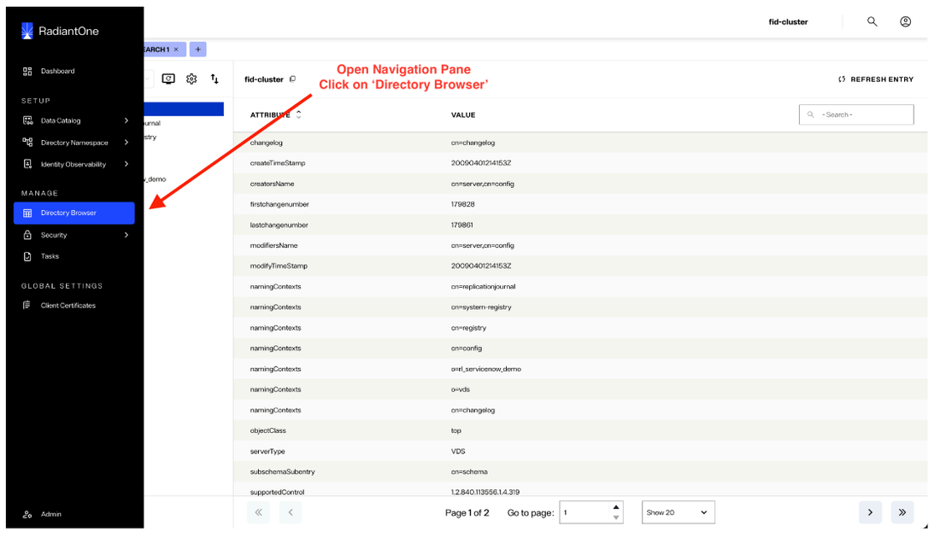
Task: Close the SEARCH 1 tab
Action: (176, 50)
